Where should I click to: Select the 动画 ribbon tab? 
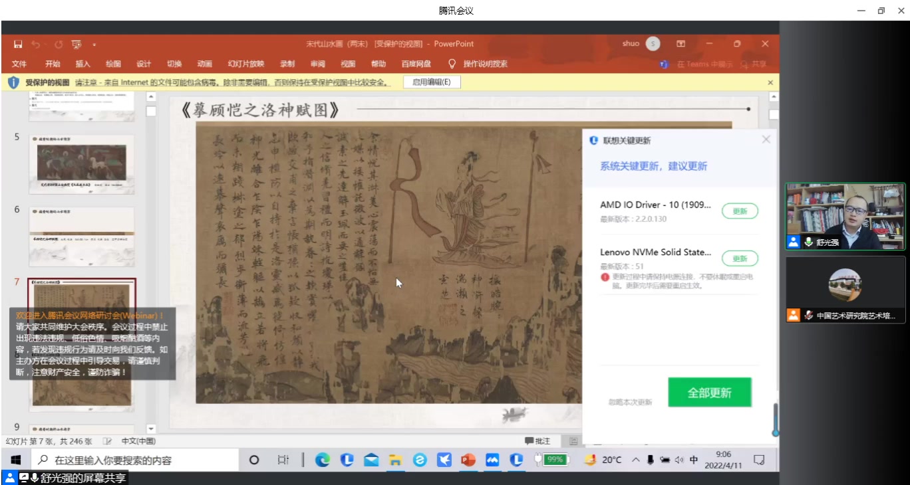tap(205, 64)
